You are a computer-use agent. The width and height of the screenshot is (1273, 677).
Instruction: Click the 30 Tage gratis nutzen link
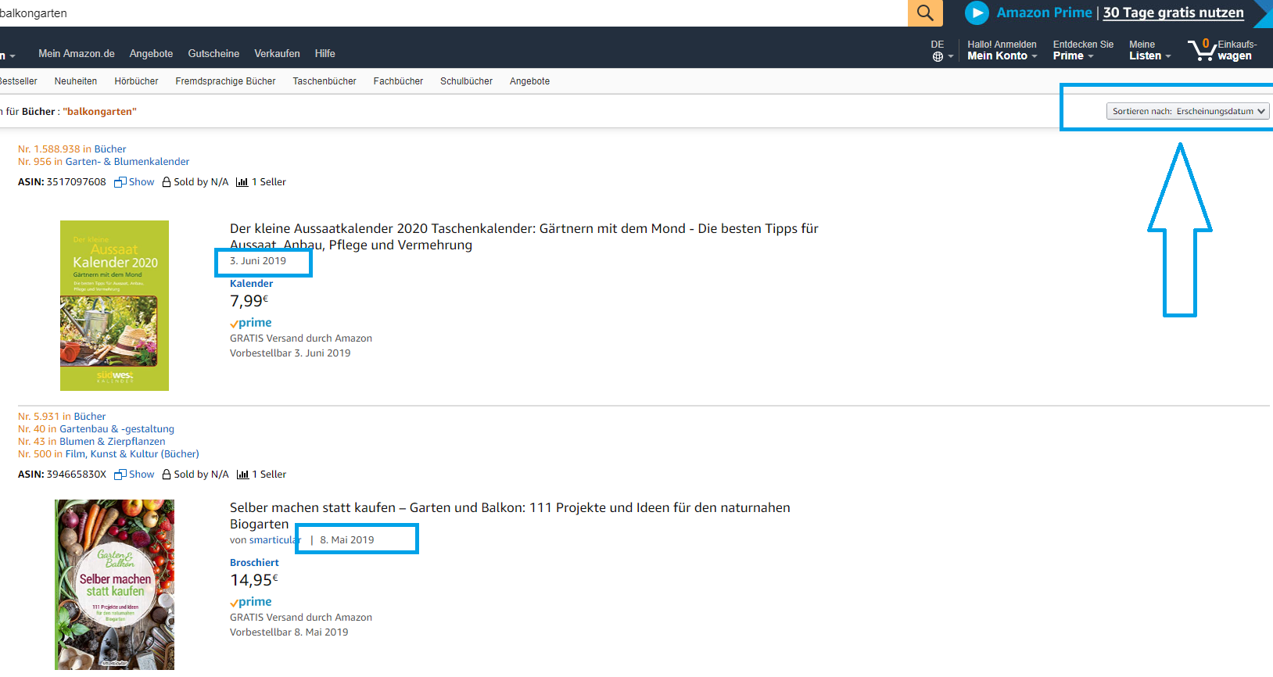(x=1173, y=13)
